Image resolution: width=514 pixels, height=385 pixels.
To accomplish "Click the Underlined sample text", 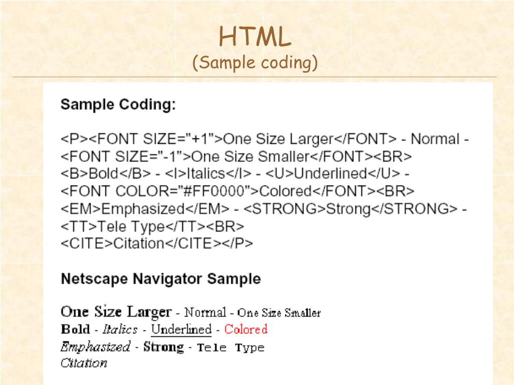I will [x=181, y=329].
